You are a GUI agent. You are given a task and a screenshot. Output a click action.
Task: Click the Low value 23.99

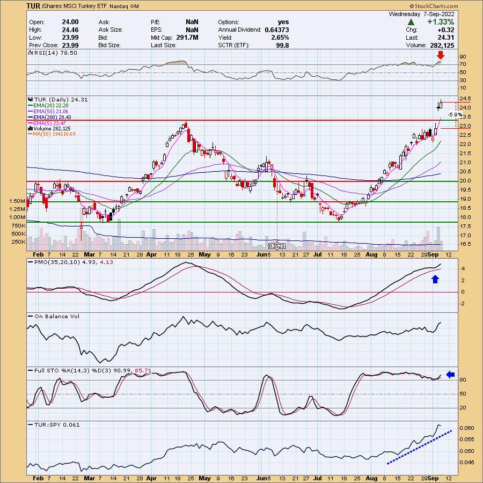click(70, 38)
